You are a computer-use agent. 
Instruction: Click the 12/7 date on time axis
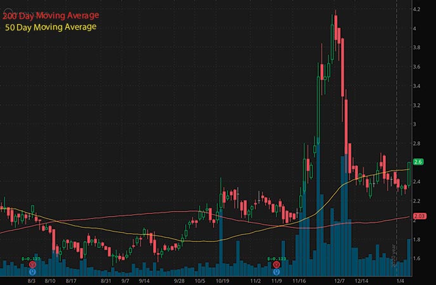coord(340,279)
